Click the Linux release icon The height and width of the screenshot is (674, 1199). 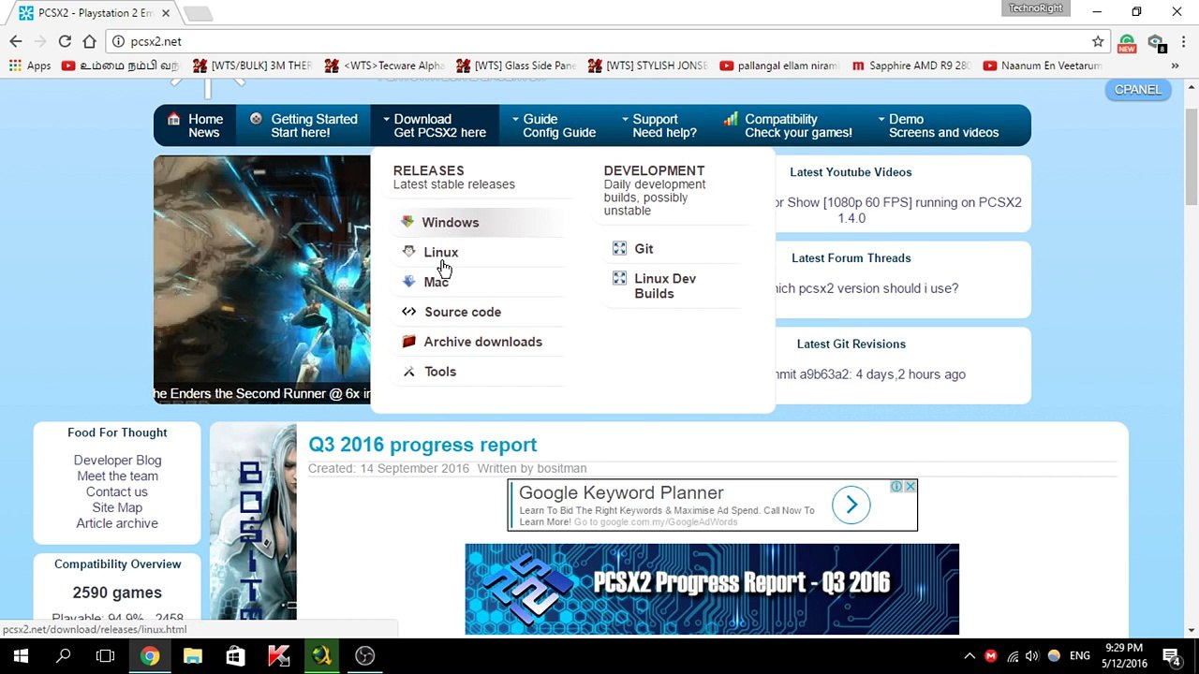[x=408, y=251]
